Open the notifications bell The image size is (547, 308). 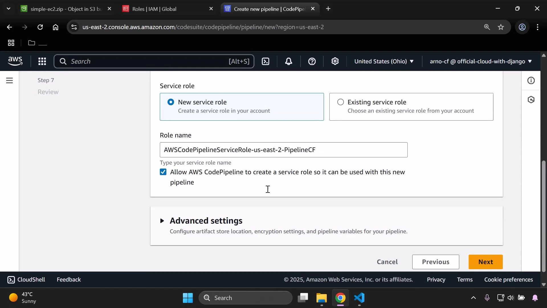pyautogui.click(x=289, y=61)
